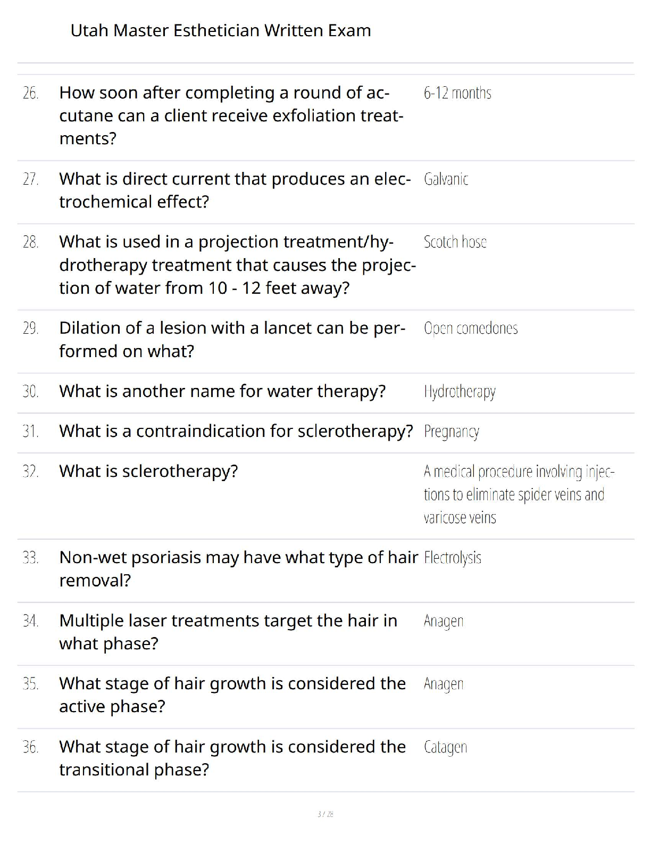Click the 'Pregnancy' answer
Screen dimensions: 651x843
pyautogui.click(x=451, y=432)
